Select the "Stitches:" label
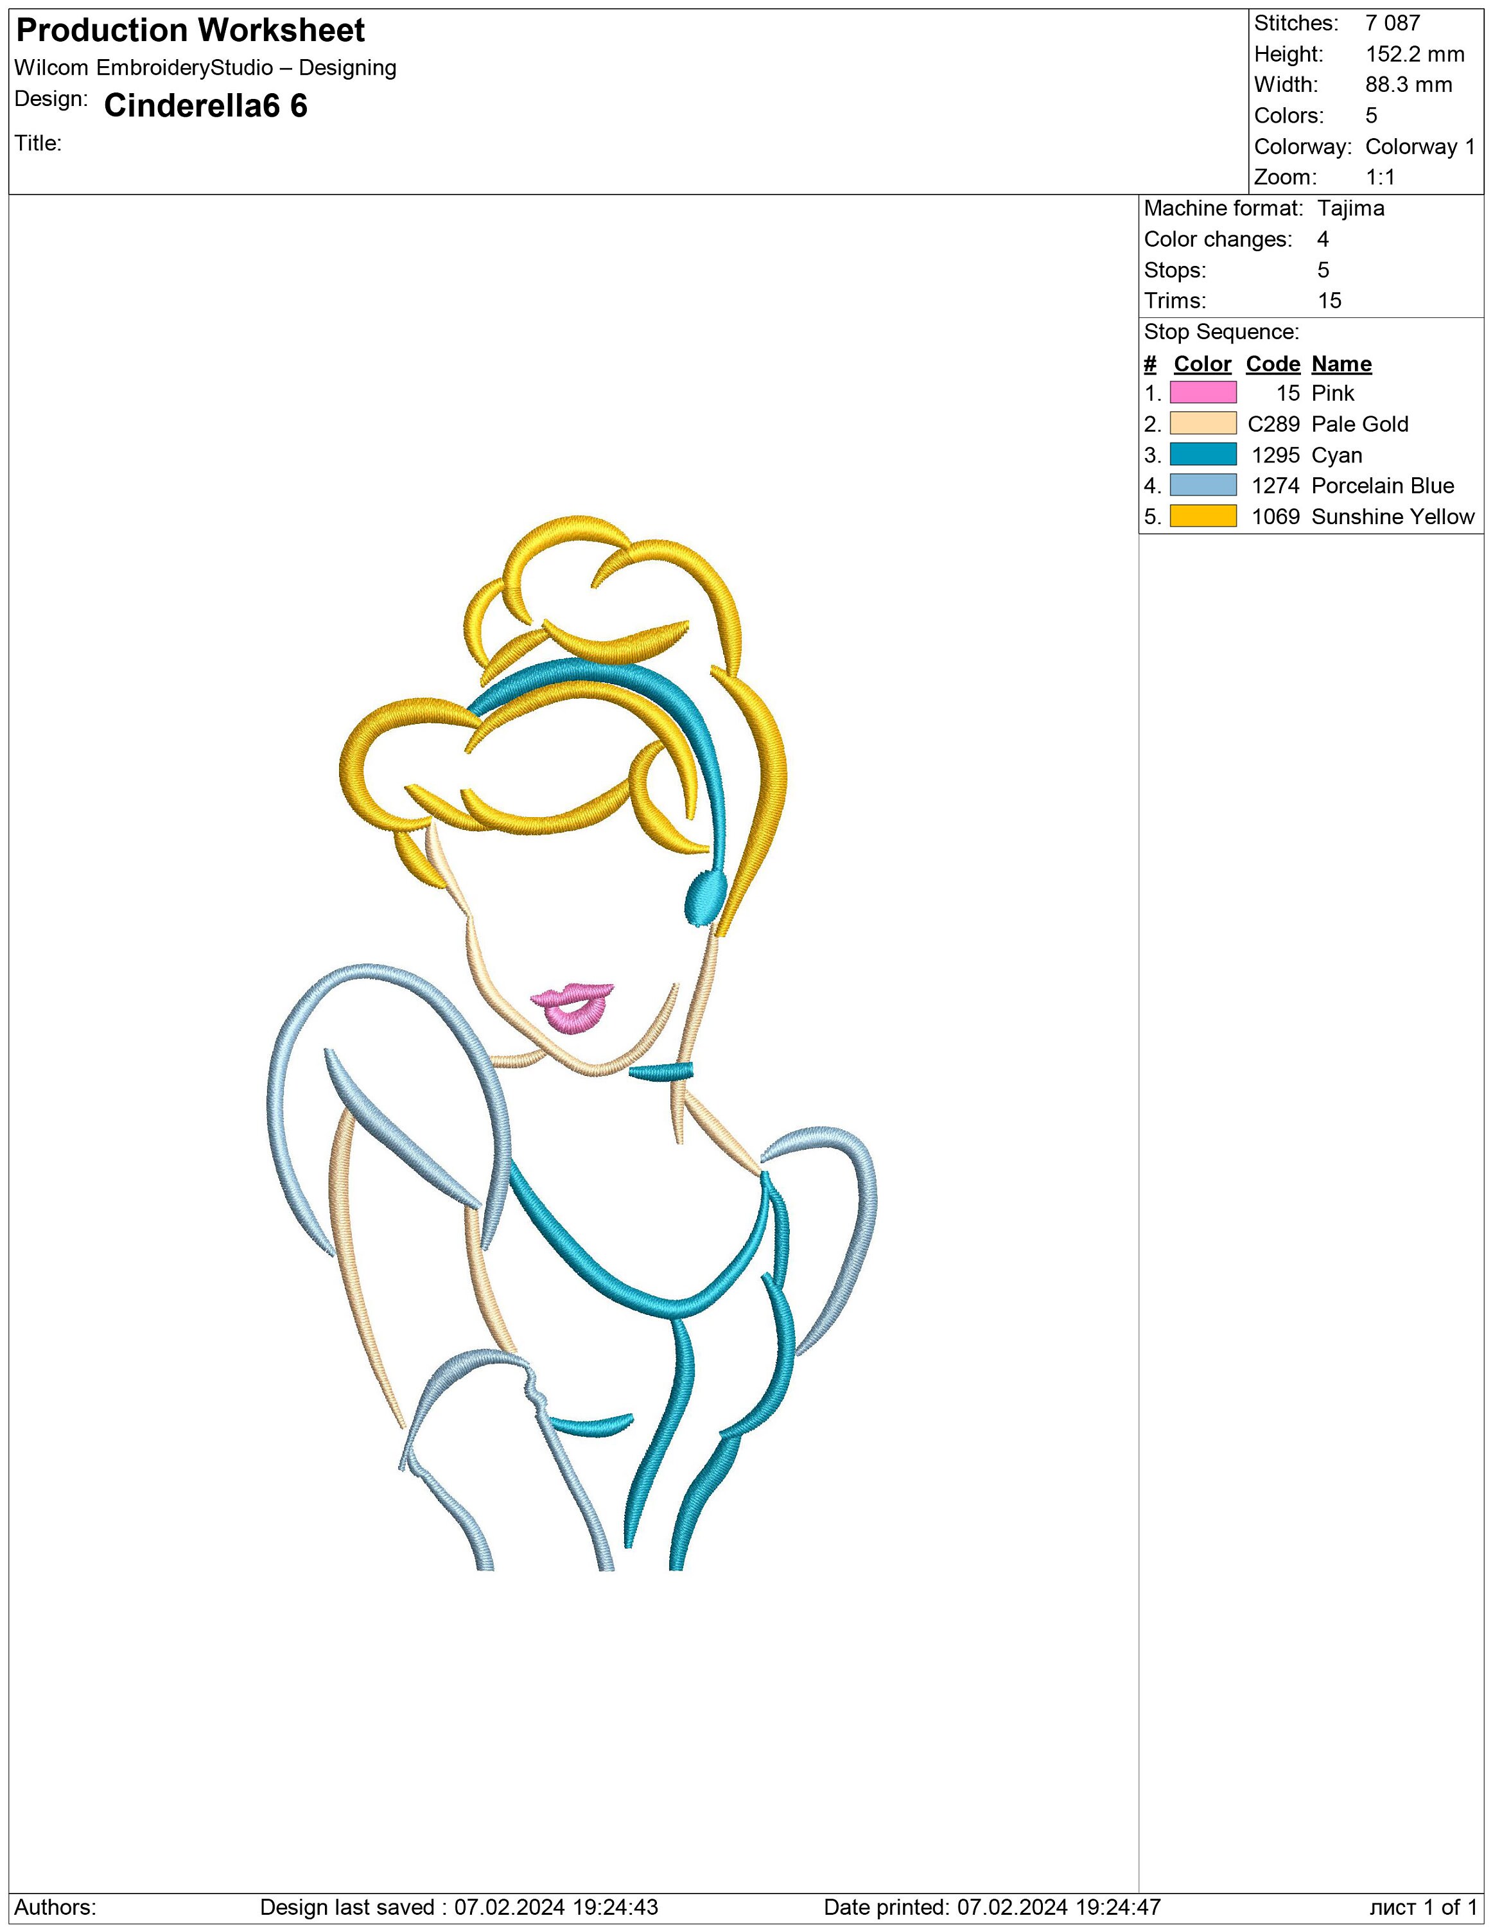Viewport: 1493px width, 1927px height. [x=1297, y=24]
